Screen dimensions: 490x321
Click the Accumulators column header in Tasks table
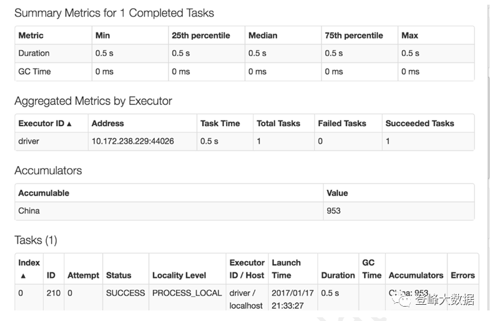tap(416, 275)
